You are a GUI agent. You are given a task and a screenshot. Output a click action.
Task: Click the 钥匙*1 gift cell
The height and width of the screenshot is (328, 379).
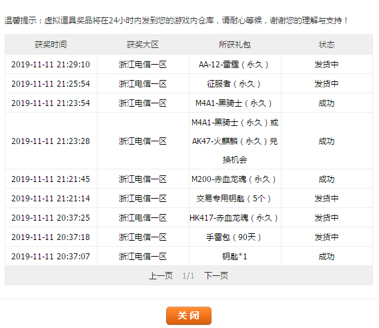pos(235,256)
